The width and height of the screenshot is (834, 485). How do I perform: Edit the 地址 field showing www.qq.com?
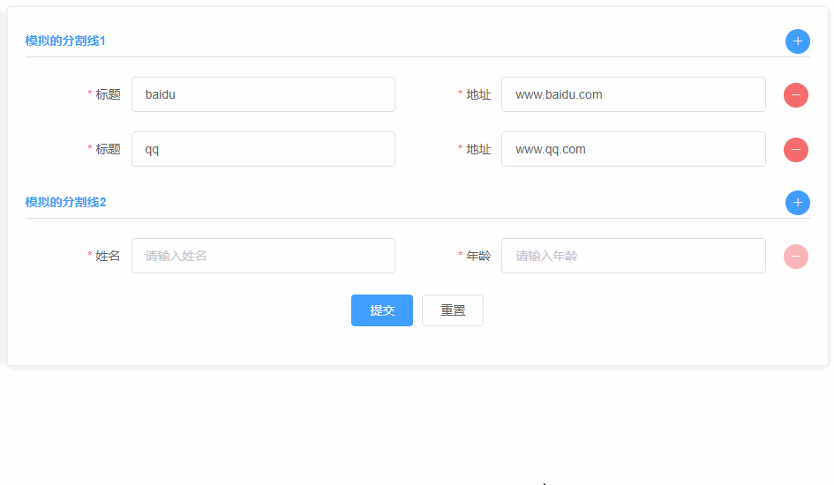(x=634, y=149)
